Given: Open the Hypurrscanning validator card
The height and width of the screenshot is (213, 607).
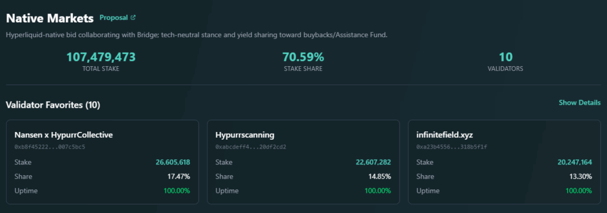Looking at the screenshot, I should tap(303, 162).
